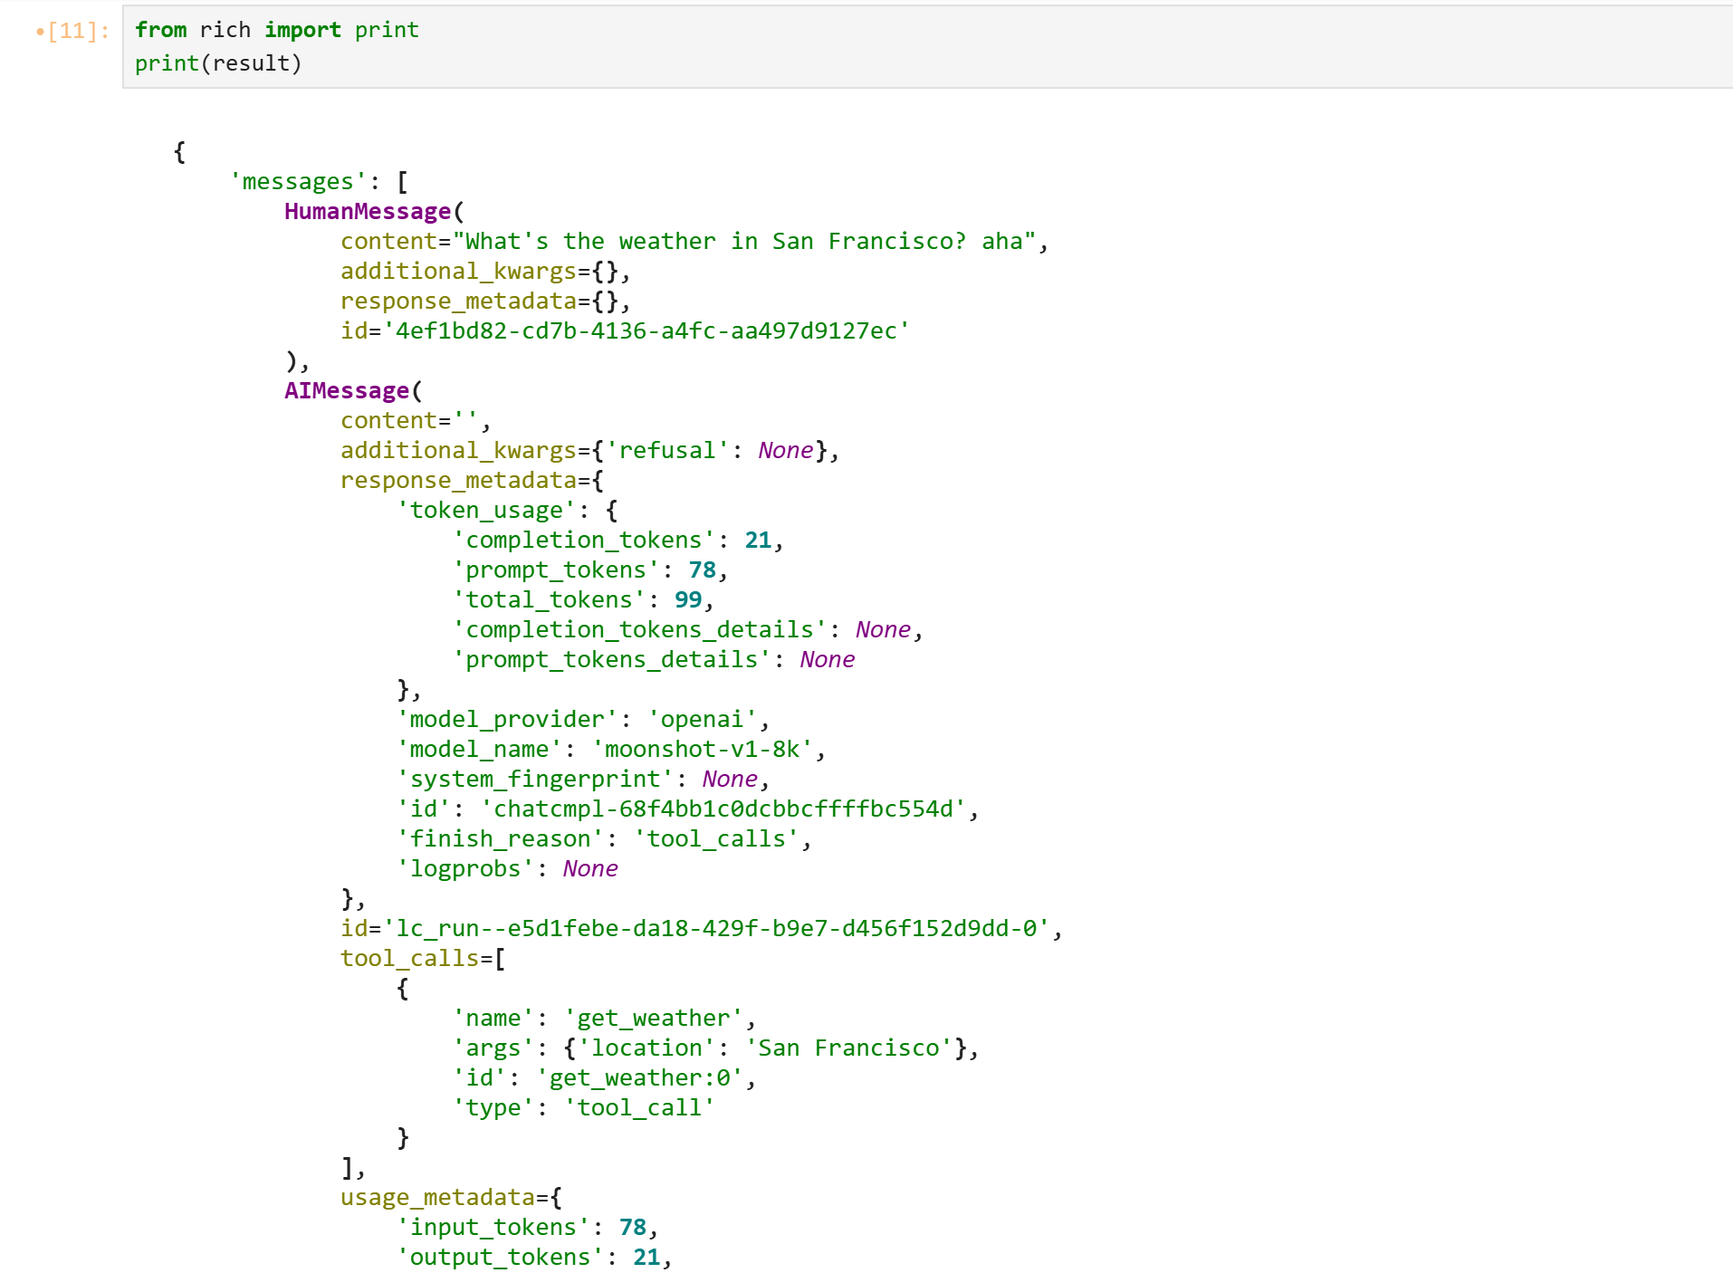Screen dimensions: 1733x1273
Task: Click the cell execution prompt [11]
Action: [78, 31]
